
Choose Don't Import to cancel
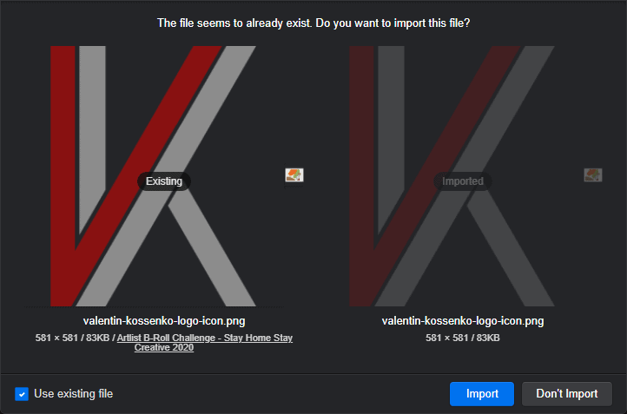[567, 394]
